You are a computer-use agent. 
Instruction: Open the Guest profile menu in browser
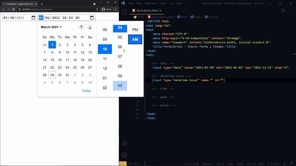click(106, 9)
